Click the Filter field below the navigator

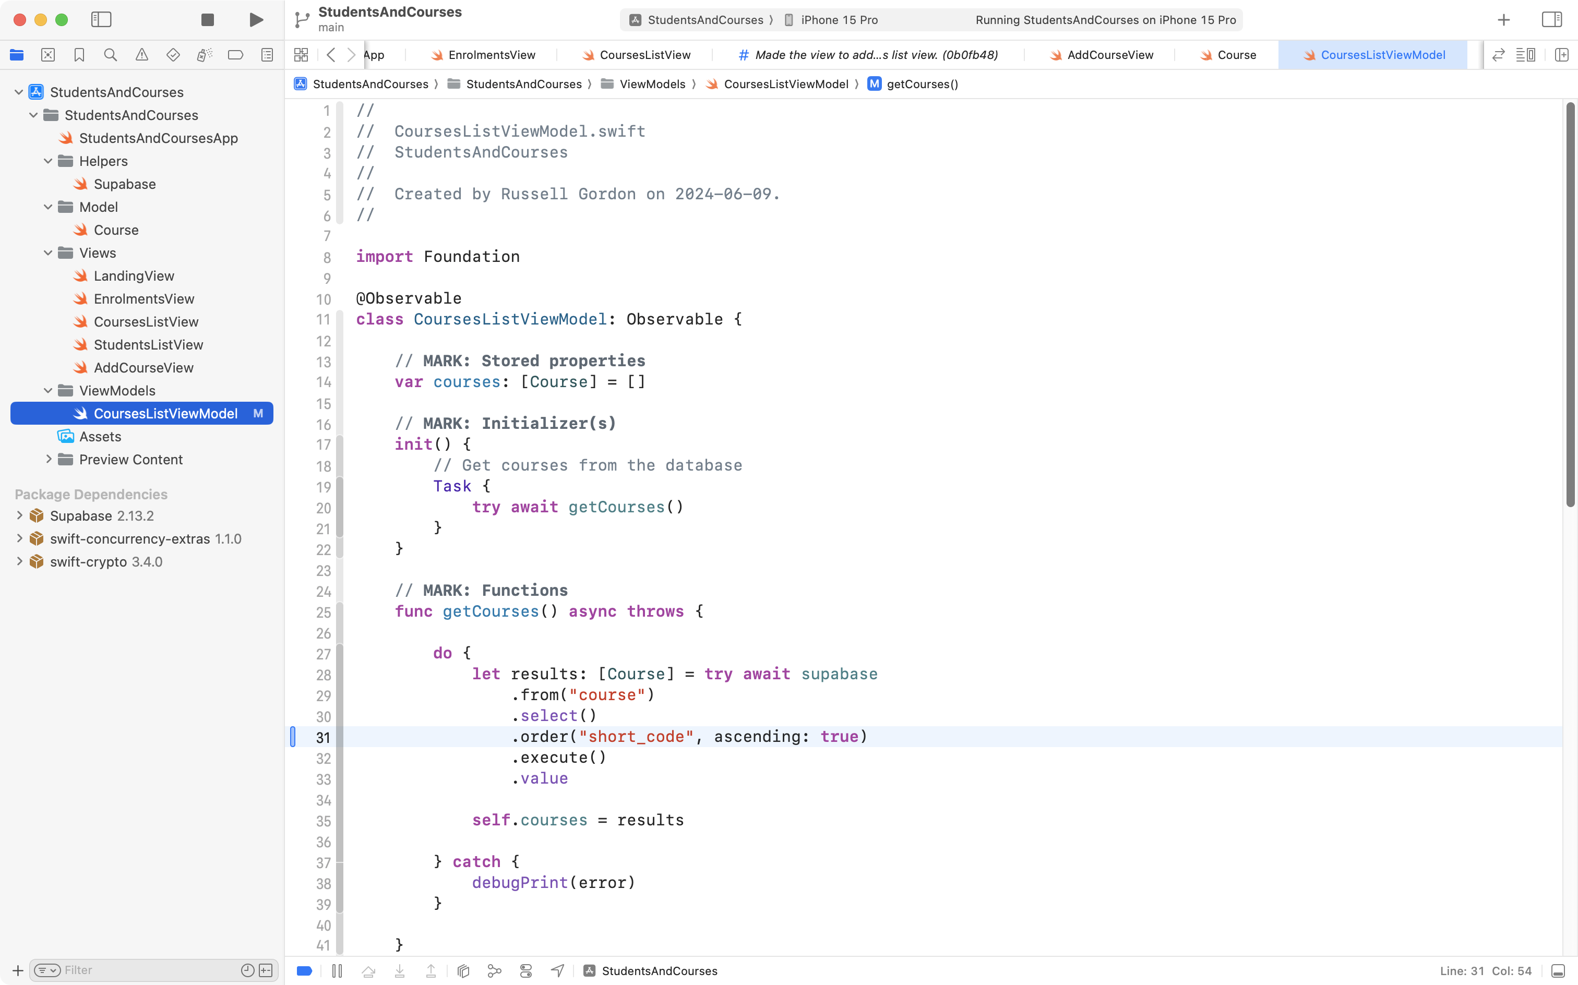coord(130,969)
